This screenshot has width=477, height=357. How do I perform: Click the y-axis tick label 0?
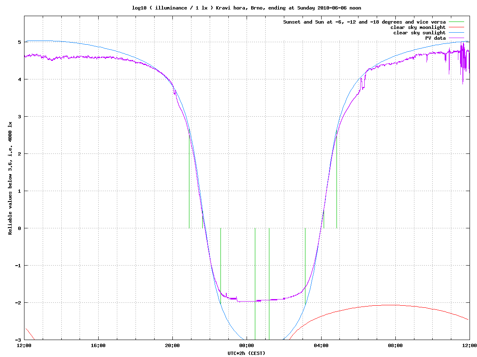[19, 228]
